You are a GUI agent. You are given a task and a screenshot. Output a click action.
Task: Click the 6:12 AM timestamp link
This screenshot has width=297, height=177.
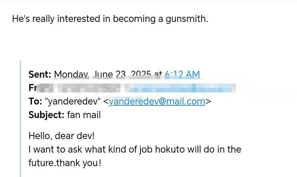pos(182,74)
